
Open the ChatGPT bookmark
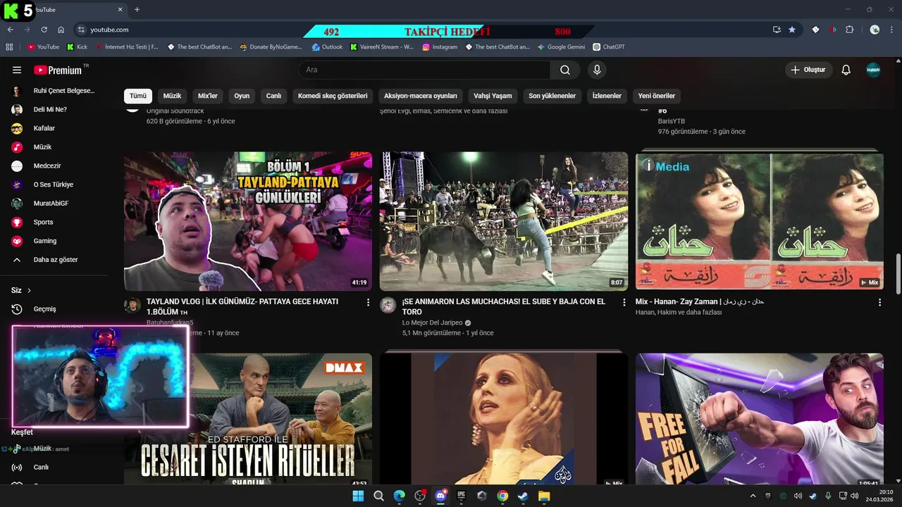click(609, 47)
